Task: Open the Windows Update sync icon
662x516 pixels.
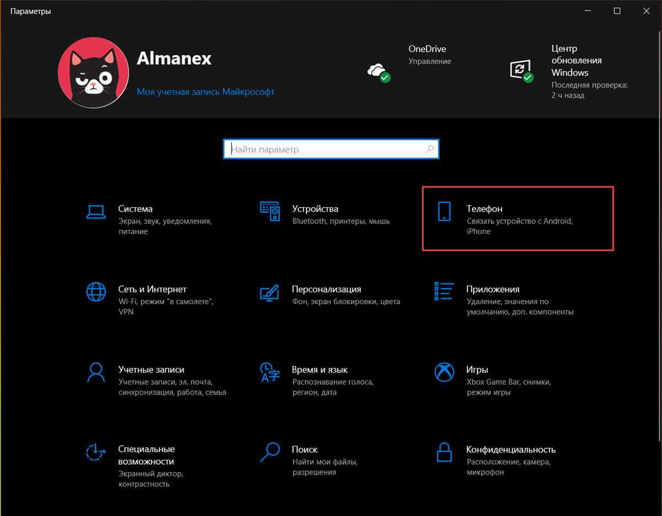Action: (521, 71)
